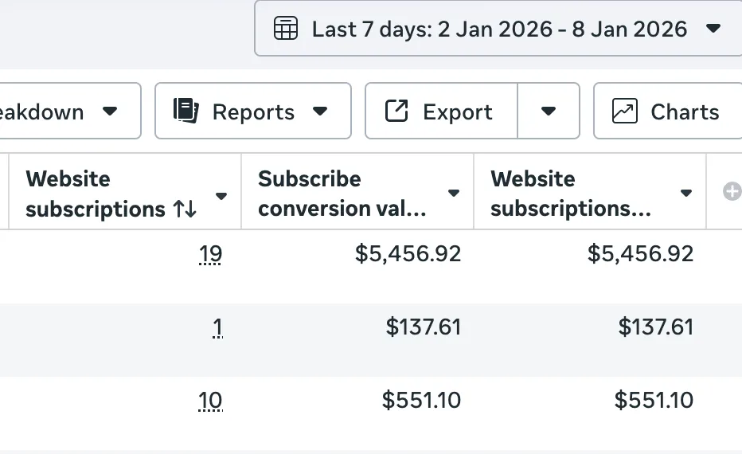Click the 19 website subscriptions value
Viewport: 742px width, 454px height.
211,254
